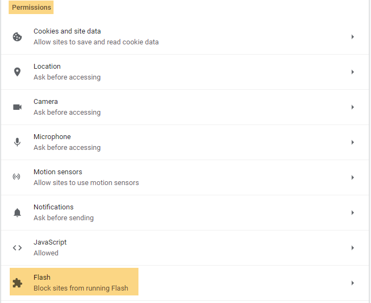Viewport: 371px width, 303px height.
Task: Click the Notifications bell icon
Action: point(17,213)
